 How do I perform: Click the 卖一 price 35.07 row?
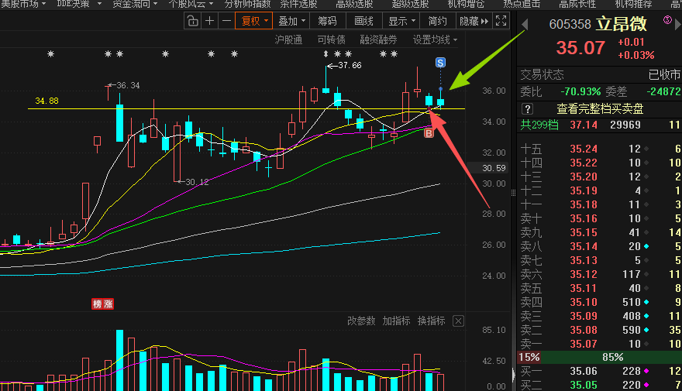pos(599,344)
